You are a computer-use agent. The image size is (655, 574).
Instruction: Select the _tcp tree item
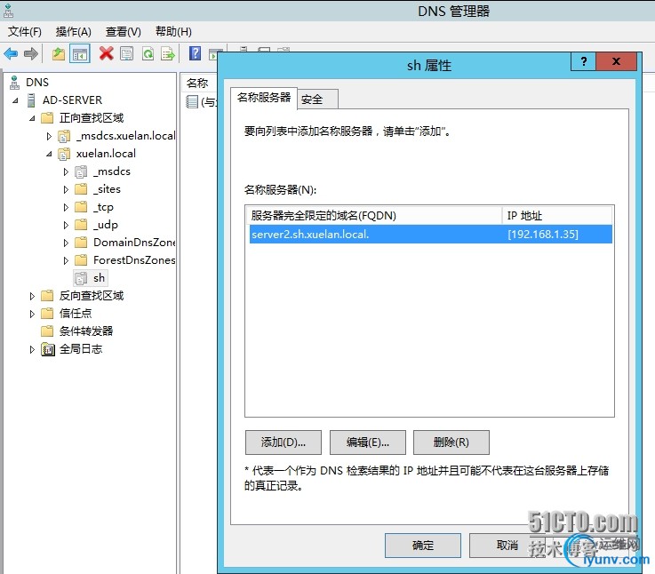click(x=103, y=207)
